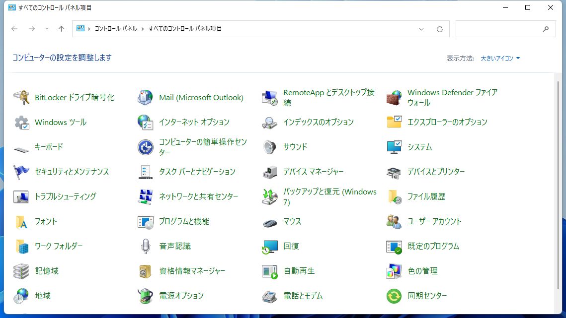The image size is (566, 318).
Task: Expand the chevron after コントロール パネル breadcrumb
Action: click(143, 29)
